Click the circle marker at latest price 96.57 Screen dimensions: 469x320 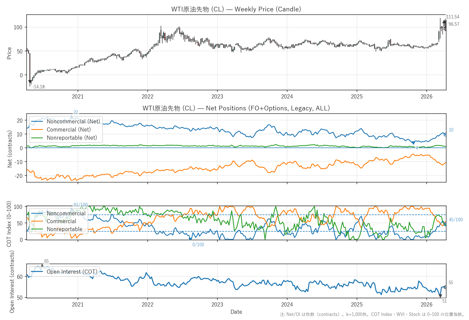click(445, 28)
